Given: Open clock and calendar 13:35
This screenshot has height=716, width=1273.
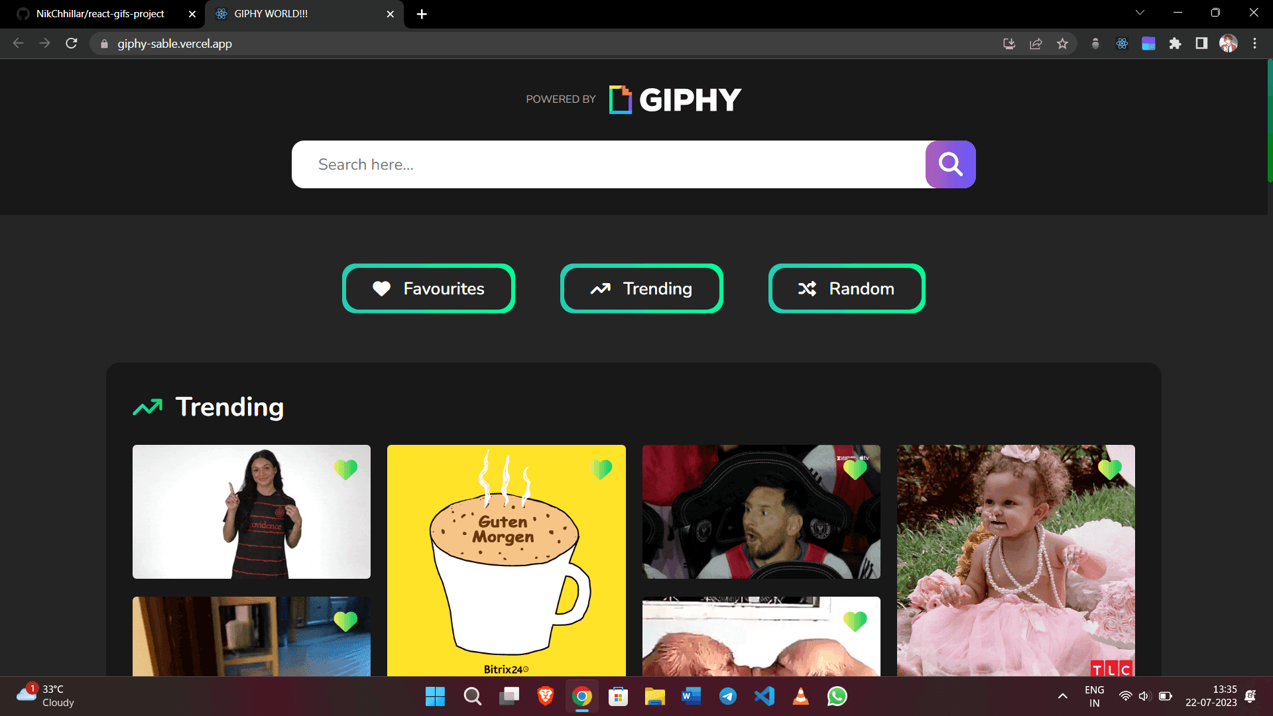Looking at the screenshot, I should click(x=1211, y=696).
